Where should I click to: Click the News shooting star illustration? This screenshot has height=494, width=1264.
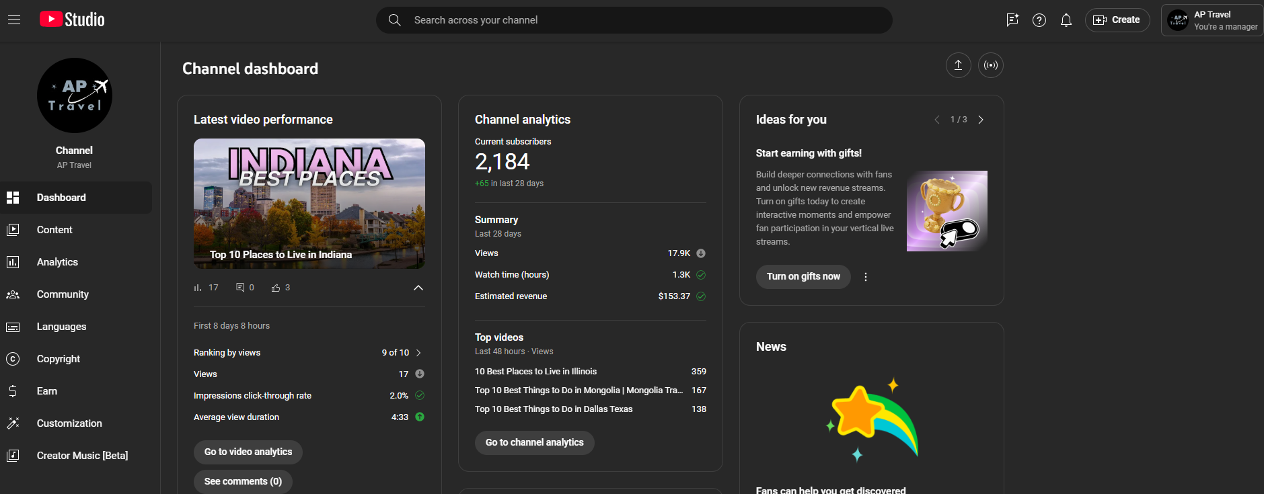(x=872, y=419)
